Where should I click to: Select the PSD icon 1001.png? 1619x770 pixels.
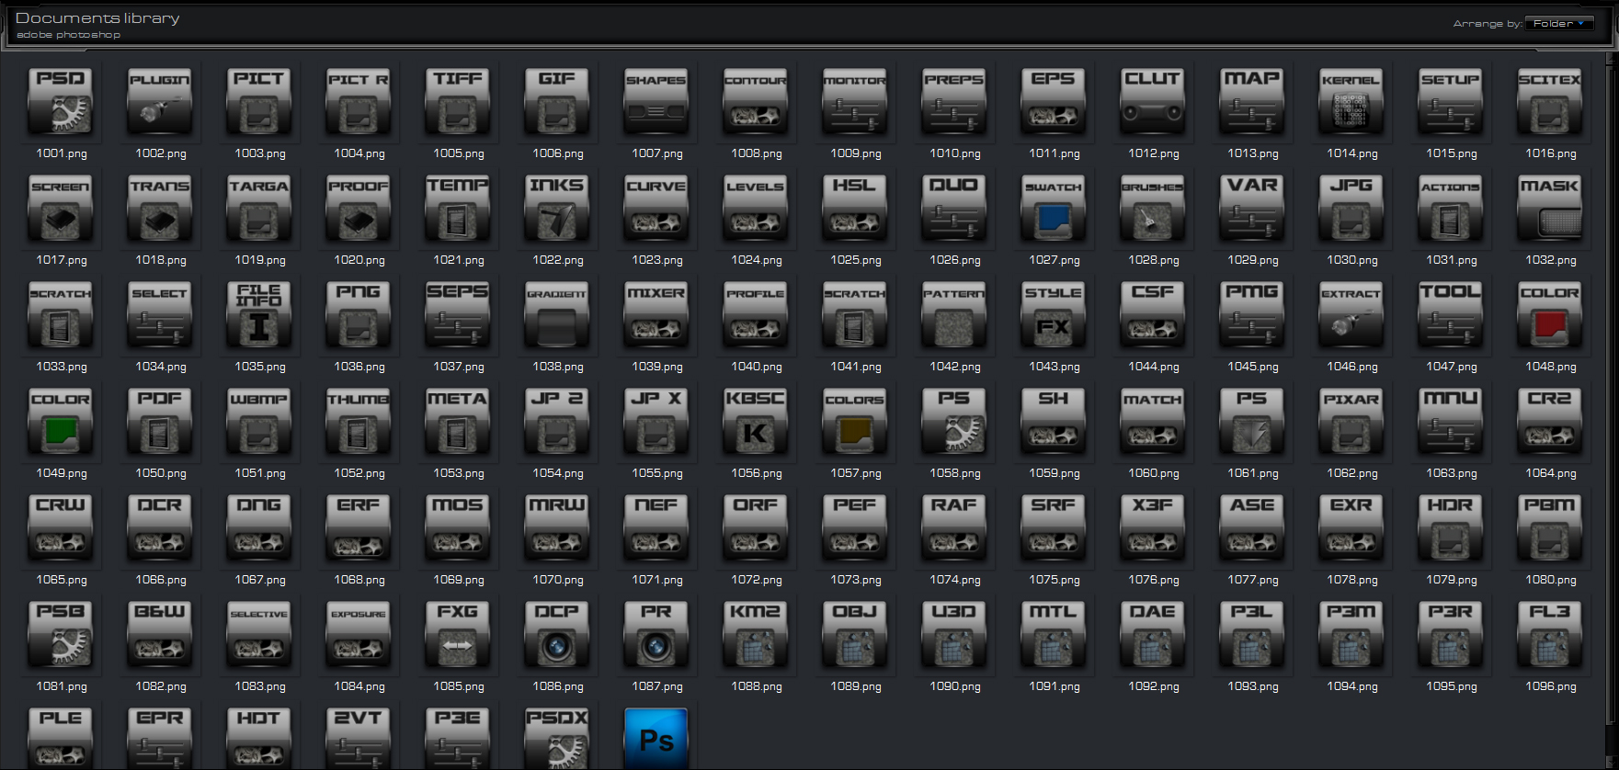[x=61, y=101]
